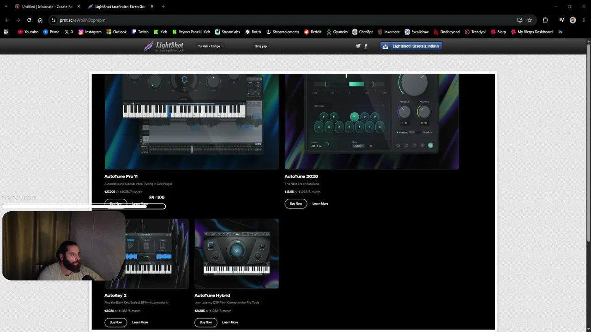The image size is (591, 332).
Task: Go to the browser home page
Action: (x=40, y=20)
